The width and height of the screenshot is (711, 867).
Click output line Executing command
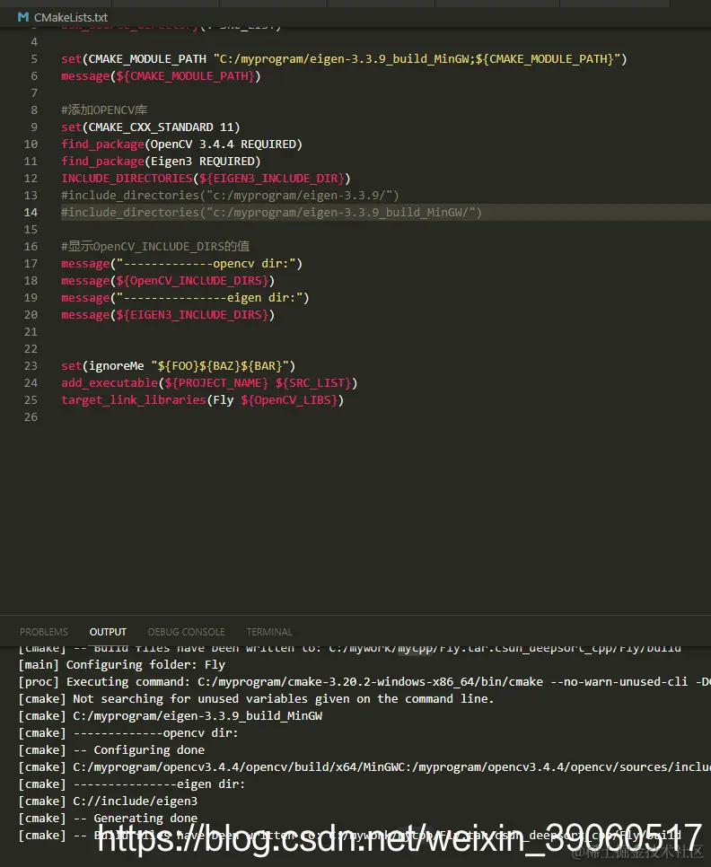(364, 682)
